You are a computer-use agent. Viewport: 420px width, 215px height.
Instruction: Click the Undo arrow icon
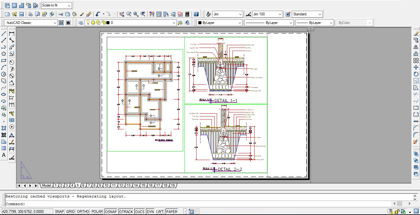point(98,14)
